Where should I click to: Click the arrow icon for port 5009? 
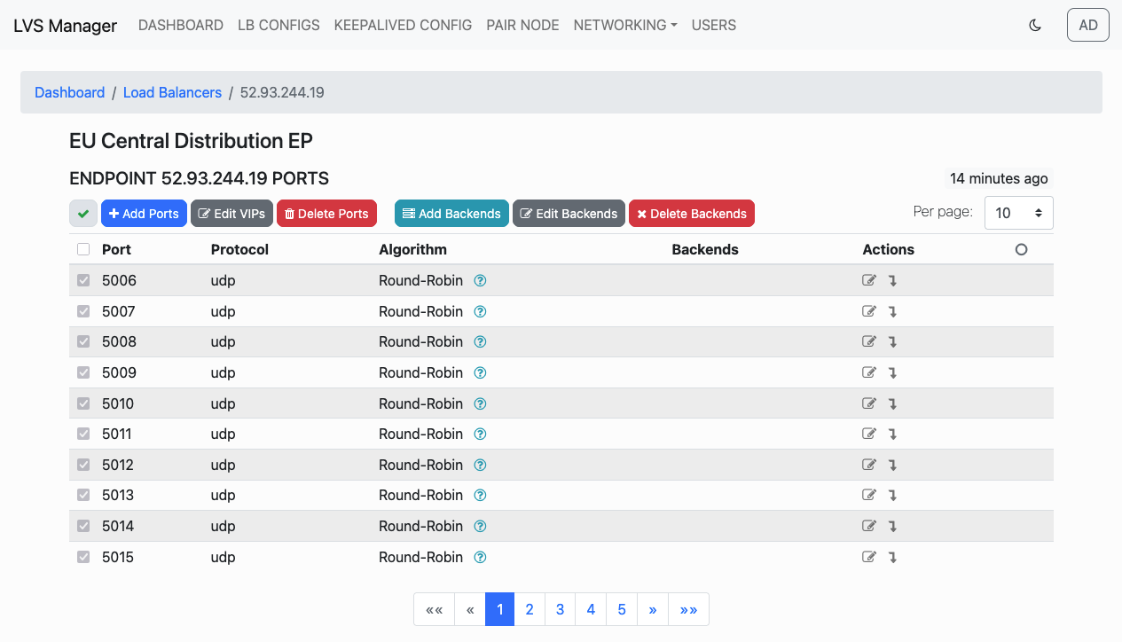tap(892, 373)
